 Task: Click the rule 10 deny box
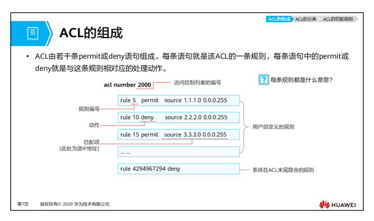coord(179,117)
